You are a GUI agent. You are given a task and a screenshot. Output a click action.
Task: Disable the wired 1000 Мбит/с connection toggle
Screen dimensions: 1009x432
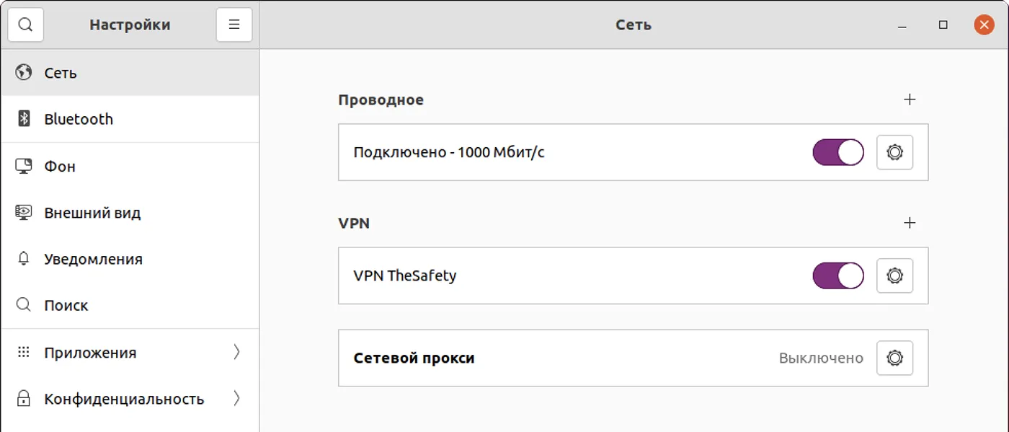(837, 152)
